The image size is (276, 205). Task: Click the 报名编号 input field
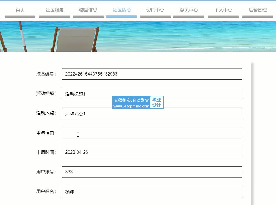[152, 74]
